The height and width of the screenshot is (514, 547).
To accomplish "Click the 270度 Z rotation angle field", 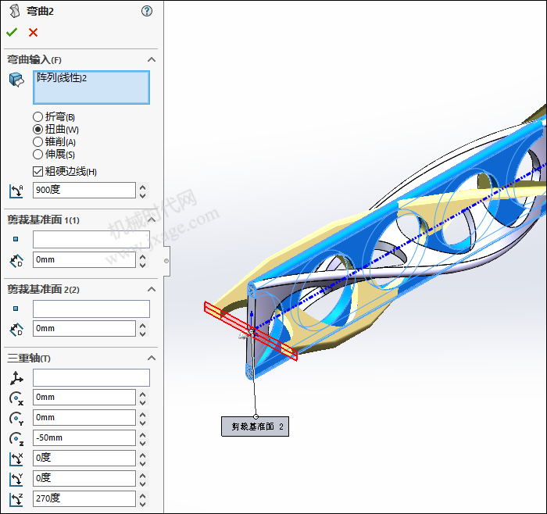I will pos(84,498).
